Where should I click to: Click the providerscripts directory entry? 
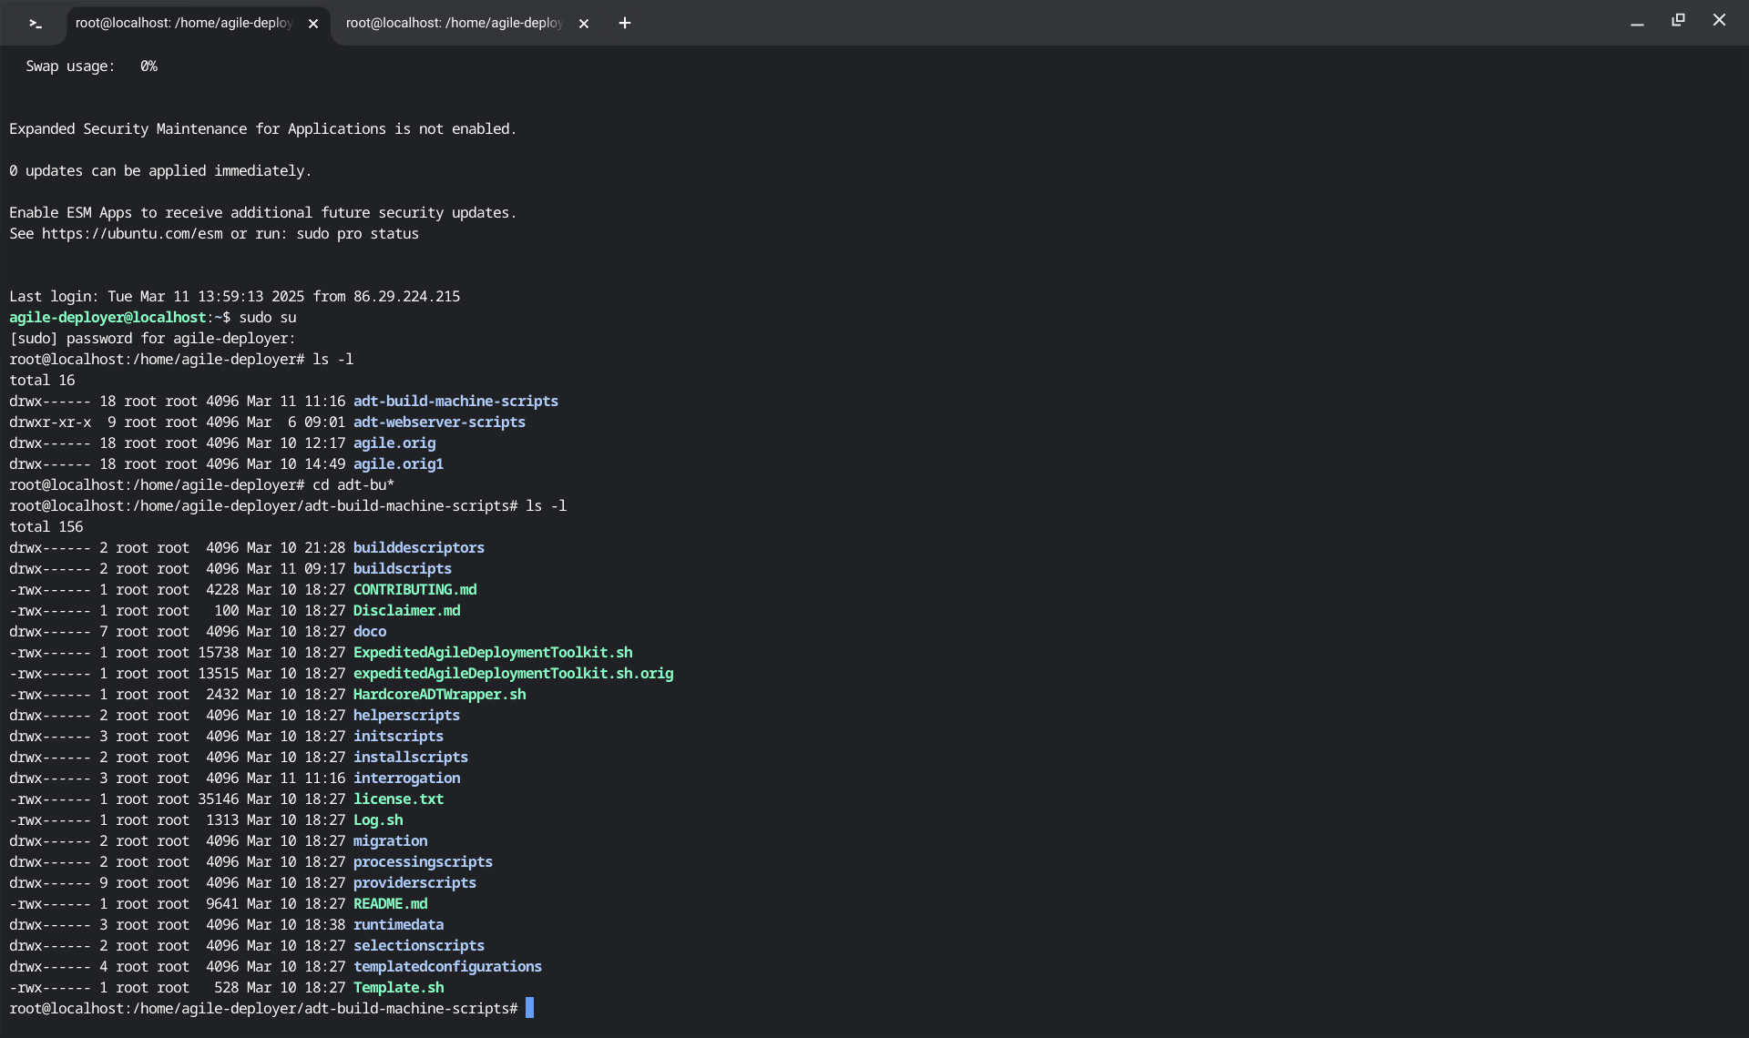coord(414,883)
